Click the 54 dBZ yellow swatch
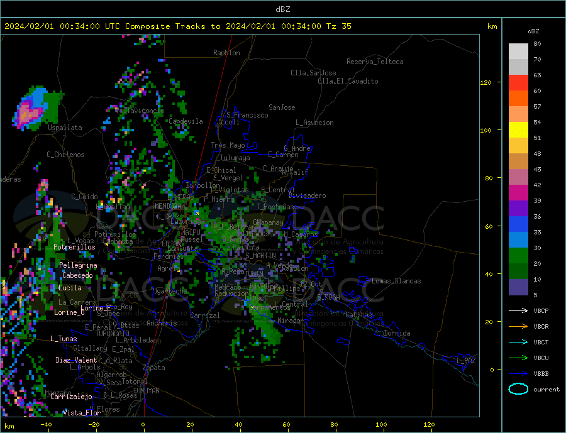 coord(518,130)
